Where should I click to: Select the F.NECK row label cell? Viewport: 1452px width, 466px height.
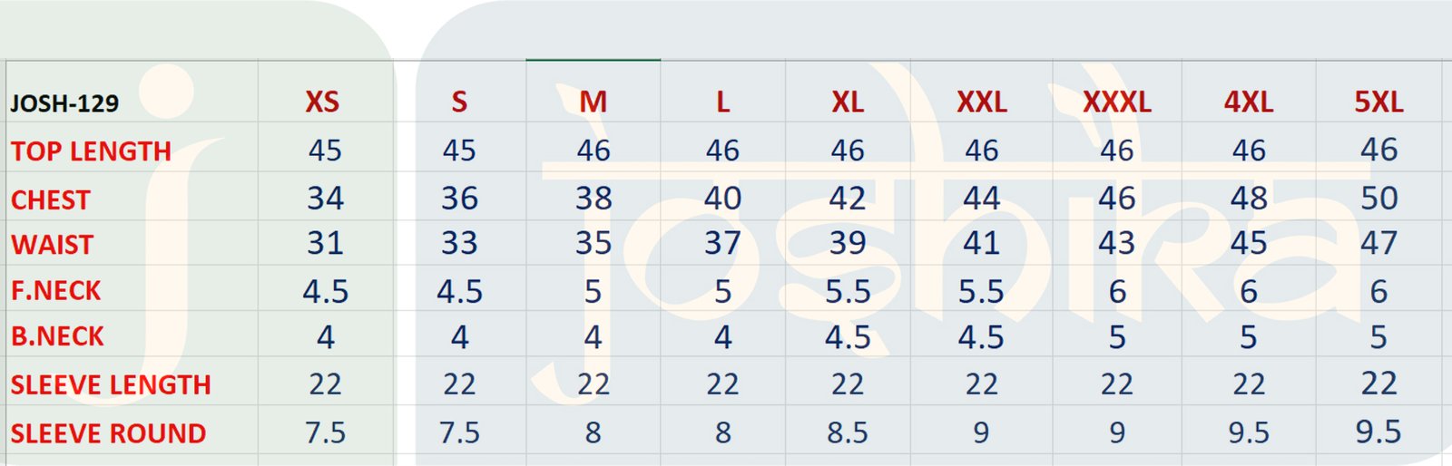pos(55,291)
